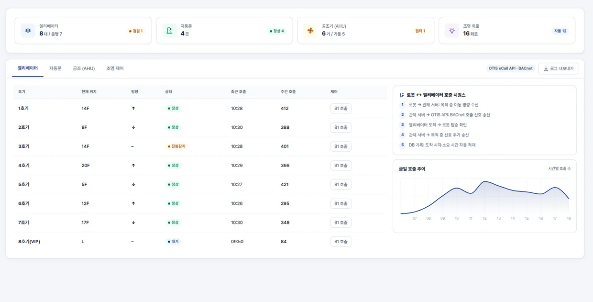This screenshot has width=593, height=302.
Task: Click sequence step 3 엘리베이터 도착 text
Action: pyautogui.click(x=438, y=125)
